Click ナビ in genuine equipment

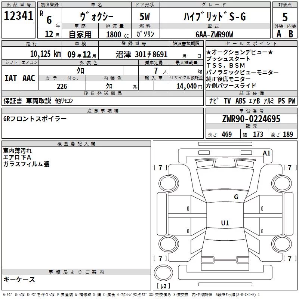(214, 101)
